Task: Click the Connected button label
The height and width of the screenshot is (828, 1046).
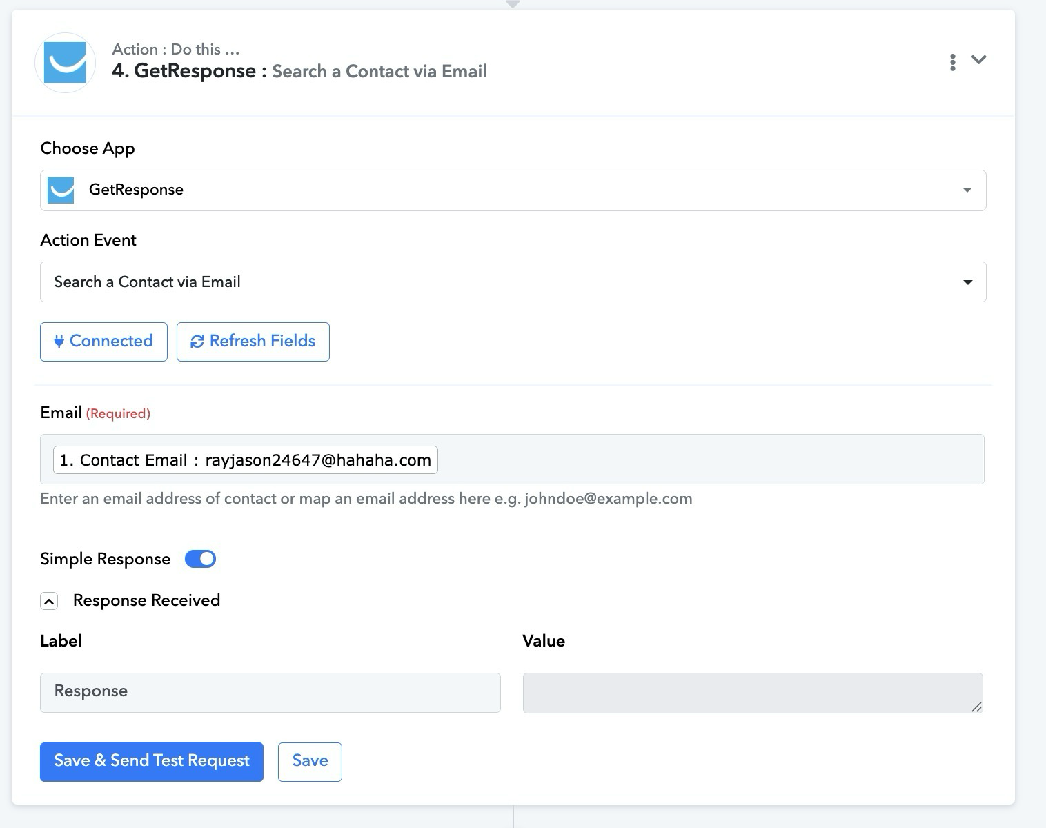Action: pyautogui.click(x=111, y=341)
